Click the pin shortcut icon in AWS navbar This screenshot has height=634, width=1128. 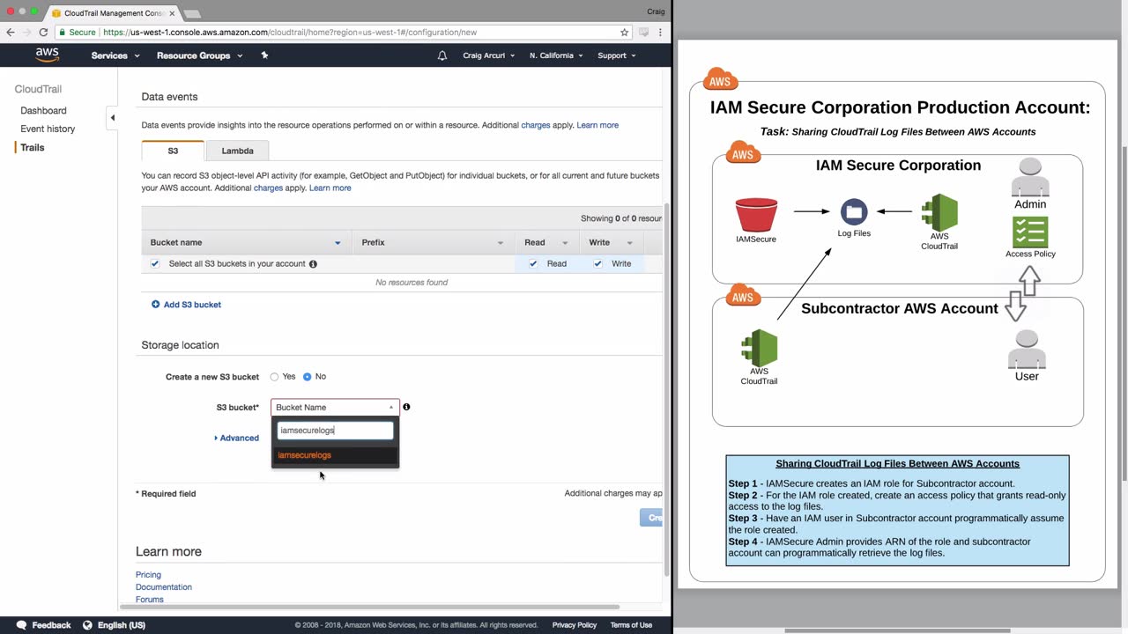coord(264,55)
